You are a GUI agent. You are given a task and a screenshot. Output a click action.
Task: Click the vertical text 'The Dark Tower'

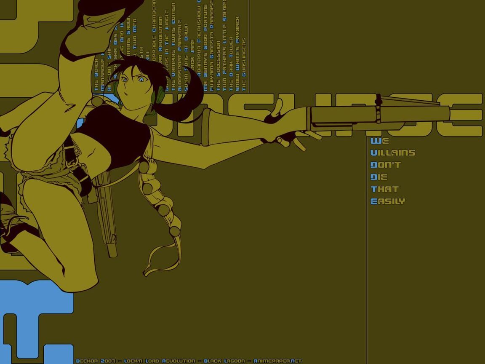pyautogui.click(x=231, y=64)
